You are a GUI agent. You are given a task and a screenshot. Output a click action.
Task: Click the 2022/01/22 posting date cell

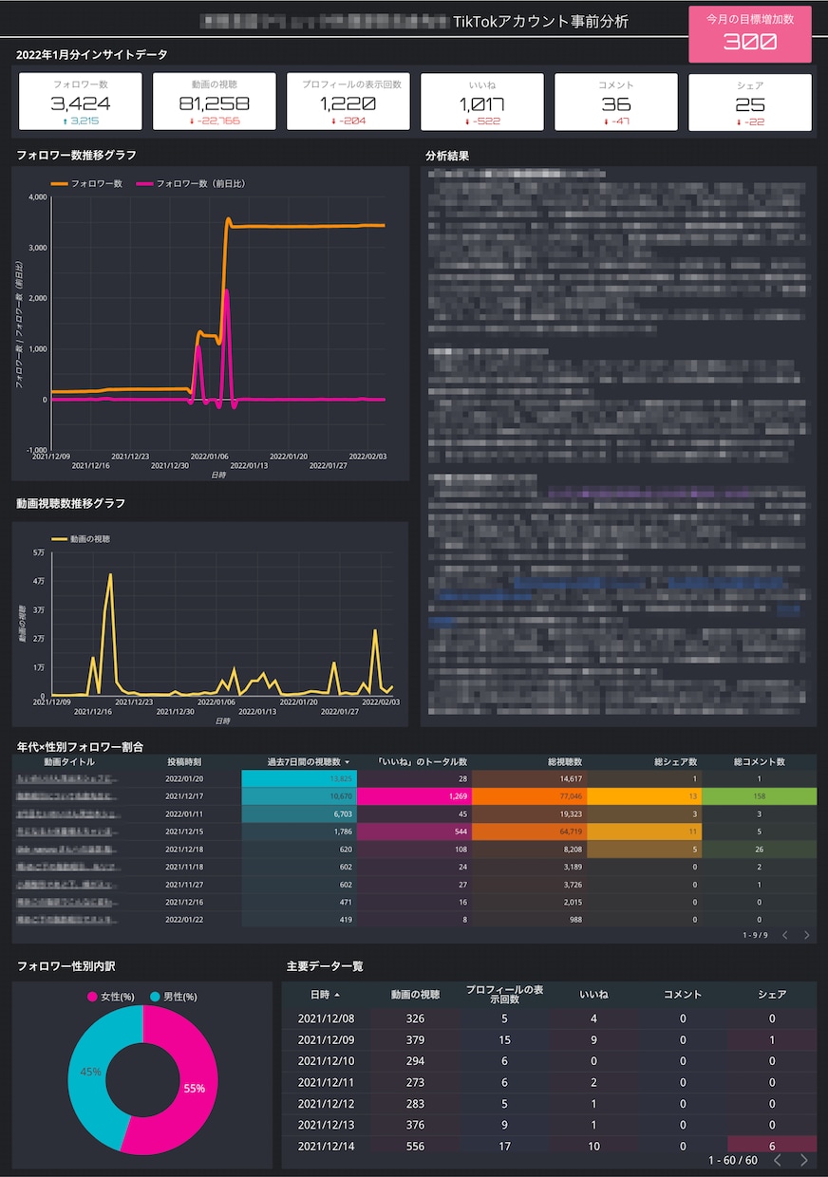[x=184, y=920]
